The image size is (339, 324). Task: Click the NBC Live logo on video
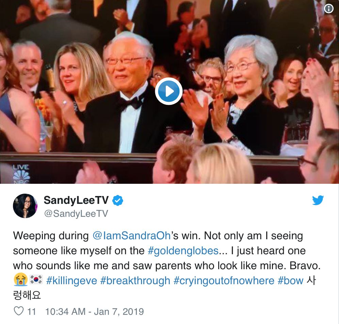21,174
